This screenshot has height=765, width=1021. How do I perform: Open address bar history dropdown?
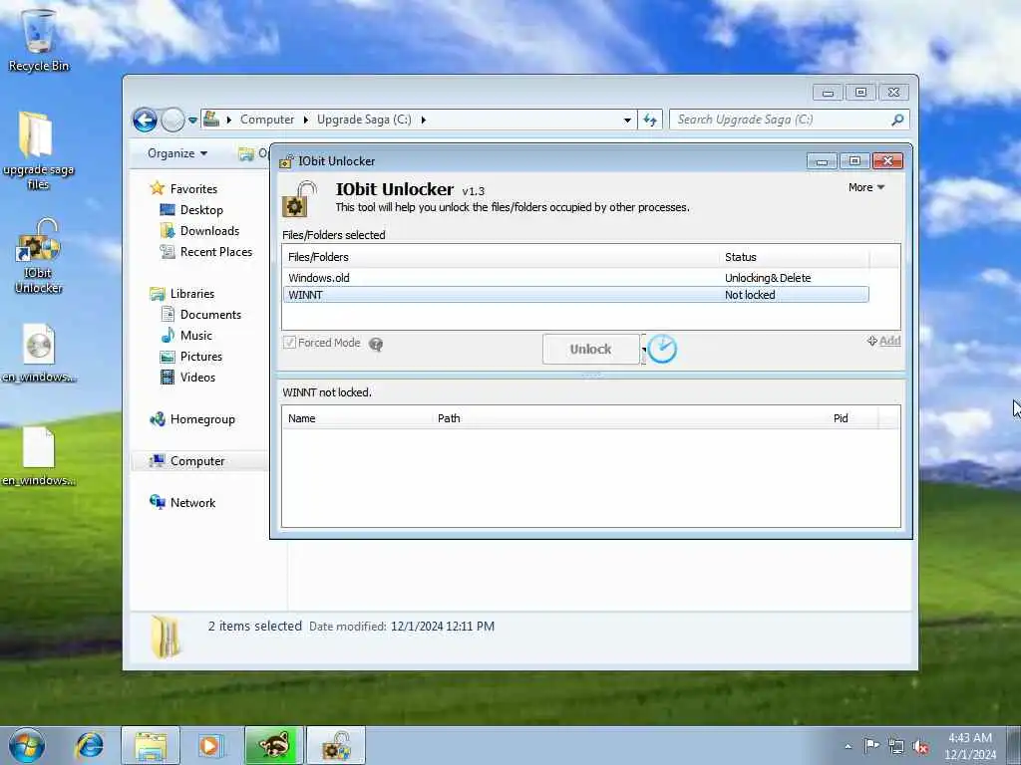pyautogui.click(x=627, y=120)
